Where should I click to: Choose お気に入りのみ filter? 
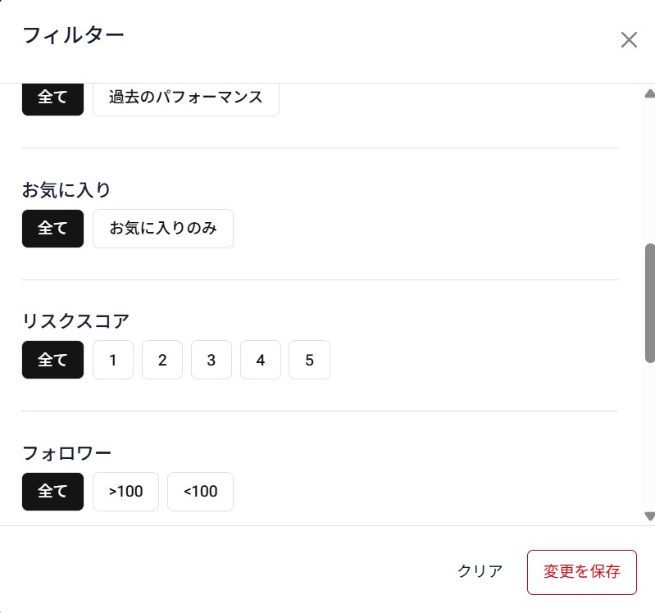pyautogui.click(x=162, y=229)
